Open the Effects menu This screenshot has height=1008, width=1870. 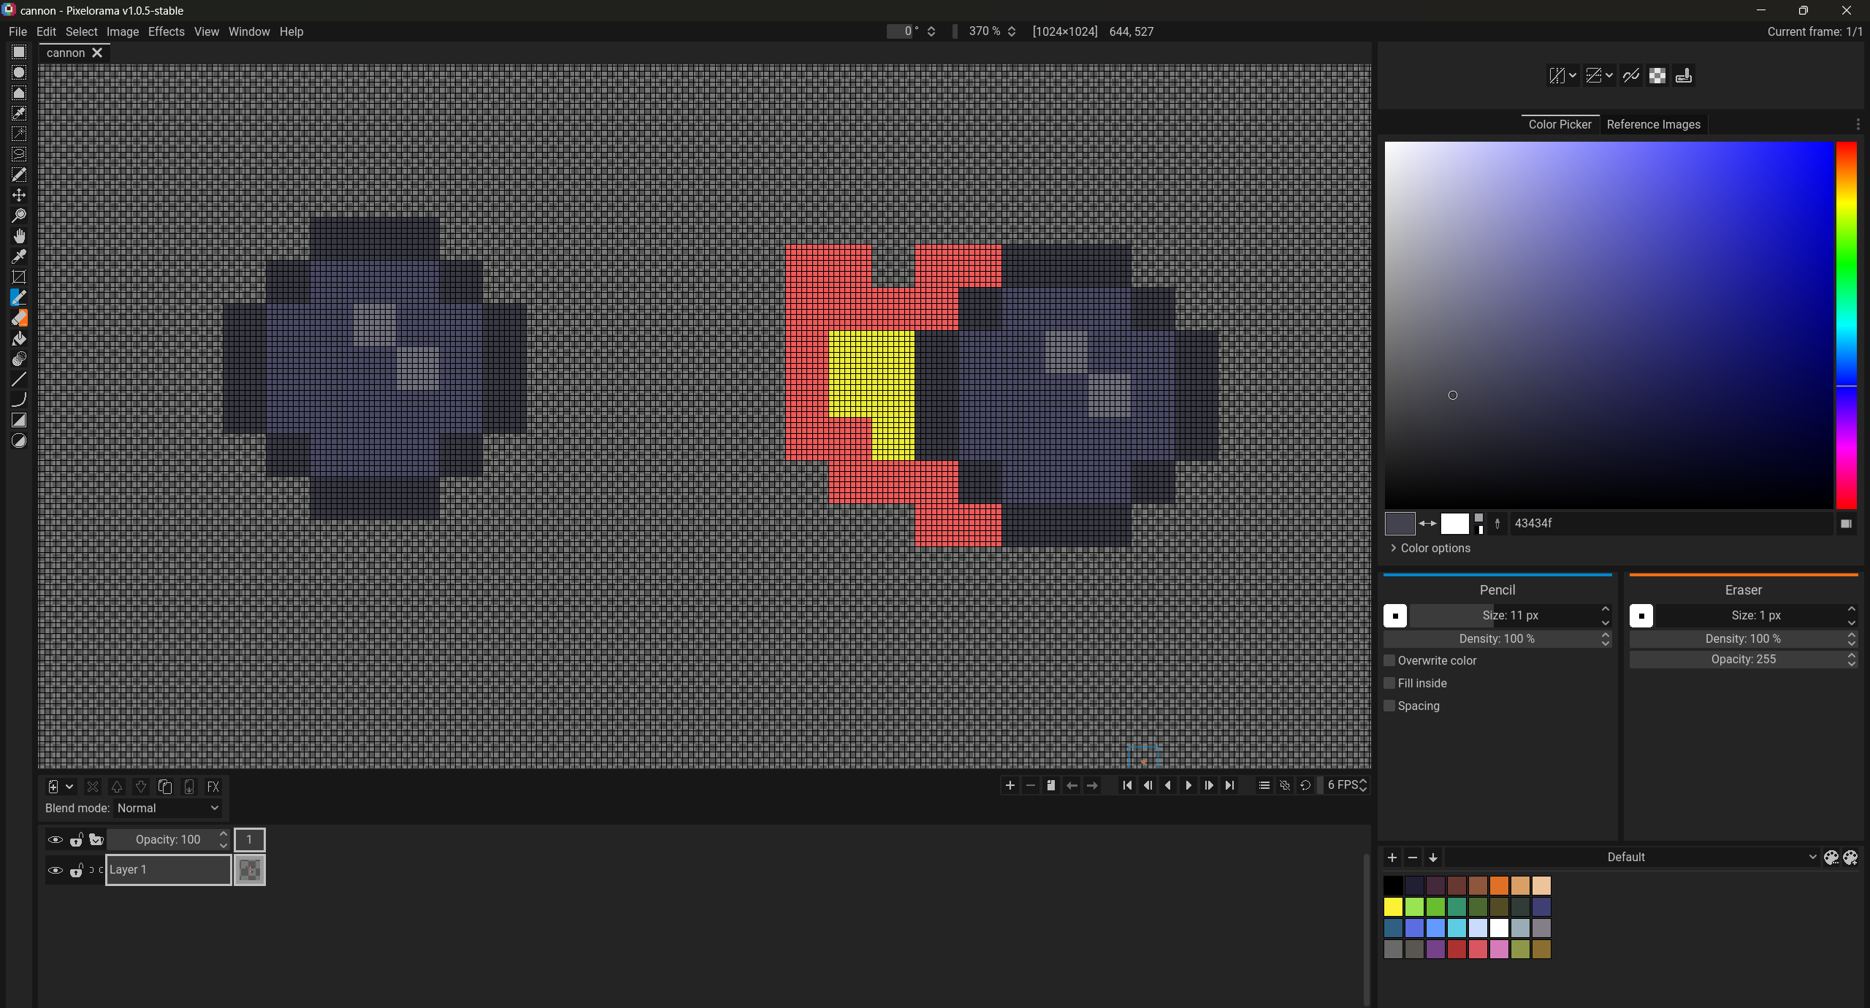(x=166, y=31)
